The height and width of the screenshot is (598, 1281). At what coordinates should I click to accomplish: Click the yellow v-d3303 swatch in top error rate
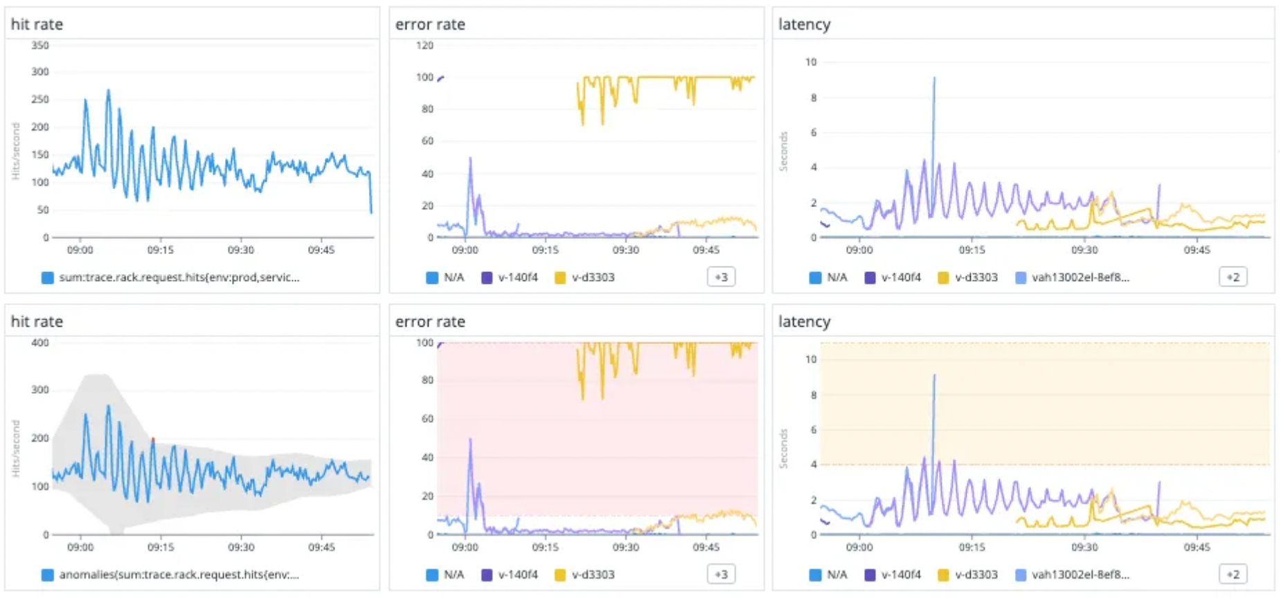pos(560,278)
